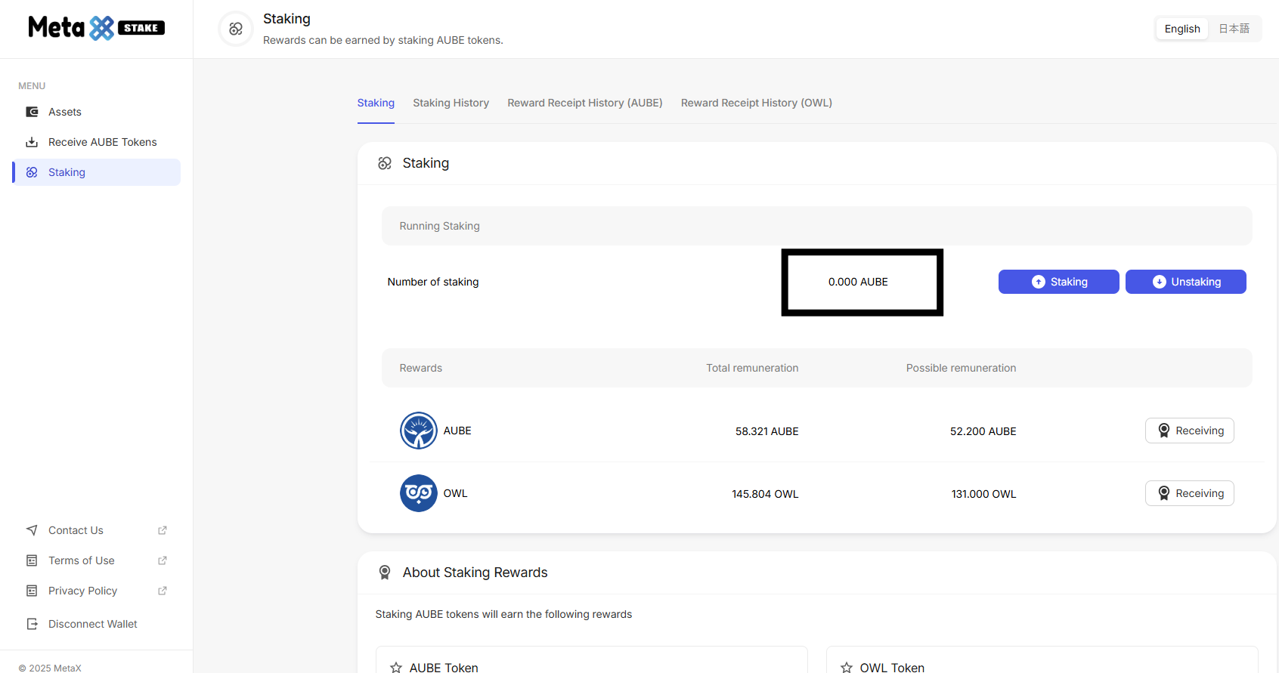1279x673 pixels.
Task: Click the Disconnect Wallet exit icon
Action: (x=32, y=624)
